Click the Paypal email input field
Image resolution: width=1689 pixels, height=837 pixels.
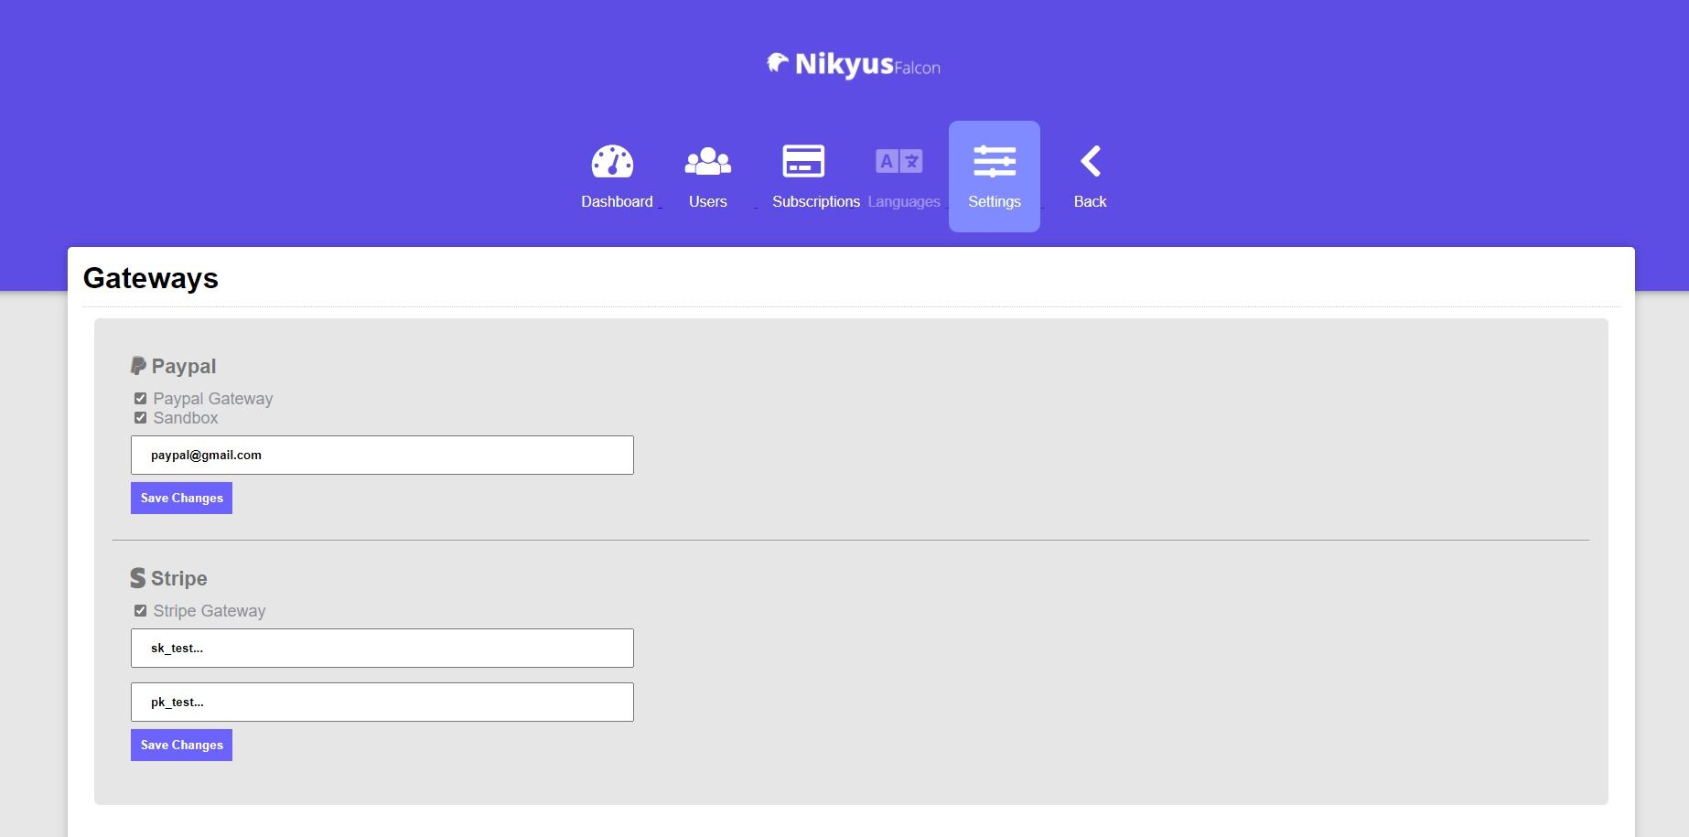coord(382,456)
